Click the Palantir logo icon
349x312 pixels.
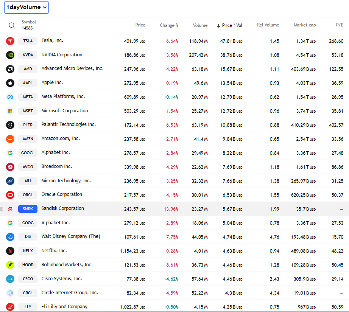pos(10,125)
